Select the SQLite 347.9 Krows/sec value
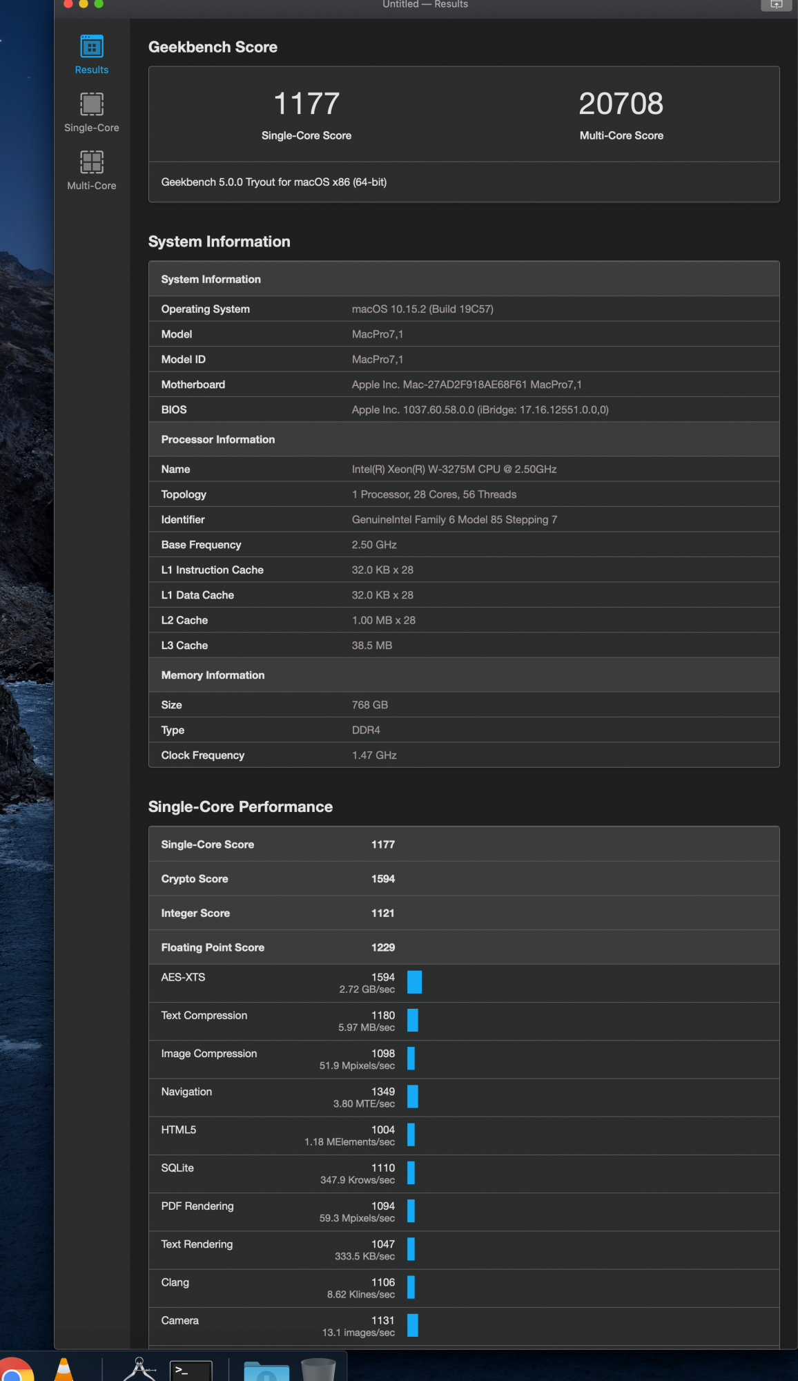The height and width of the screenshot is (1381, 798). tap(358, 1181)
